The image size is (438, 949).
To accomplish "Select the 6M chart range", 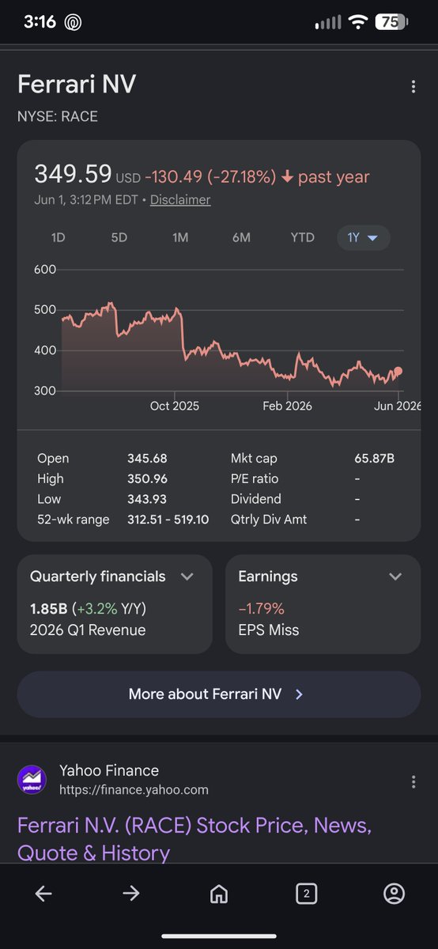I will tap(241, 237).
